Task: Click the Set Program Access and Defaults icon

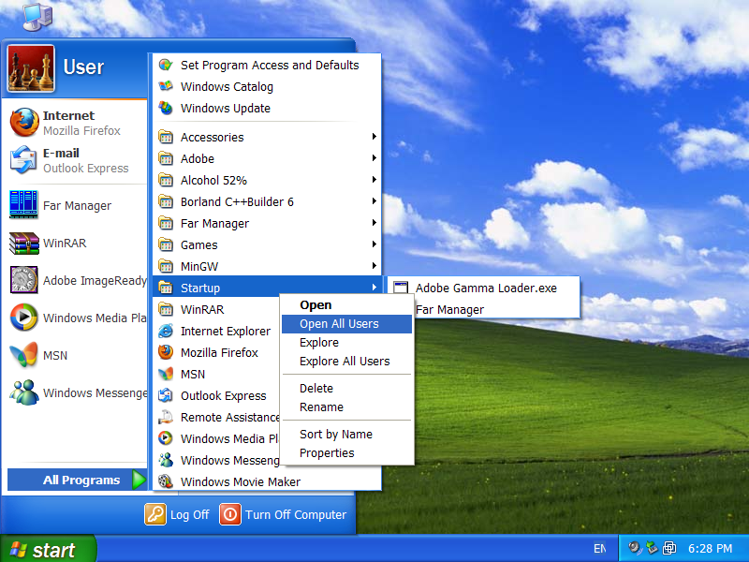Action: pyautogui.click(x=166, y=65)
